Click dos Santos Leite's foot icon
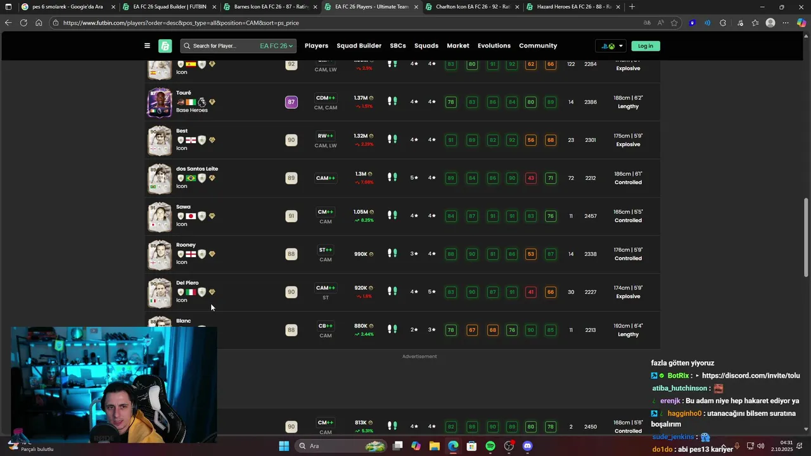The width and height of the screenshot is (811, 456). (392, 177)
